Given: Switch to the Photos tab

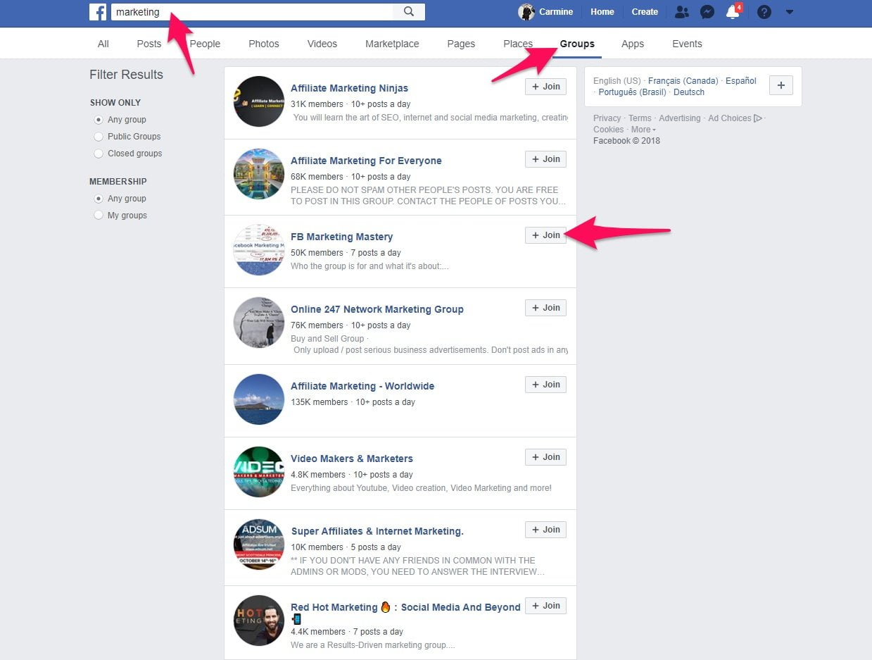Looking at the screenshot, I should click(264, 44).
